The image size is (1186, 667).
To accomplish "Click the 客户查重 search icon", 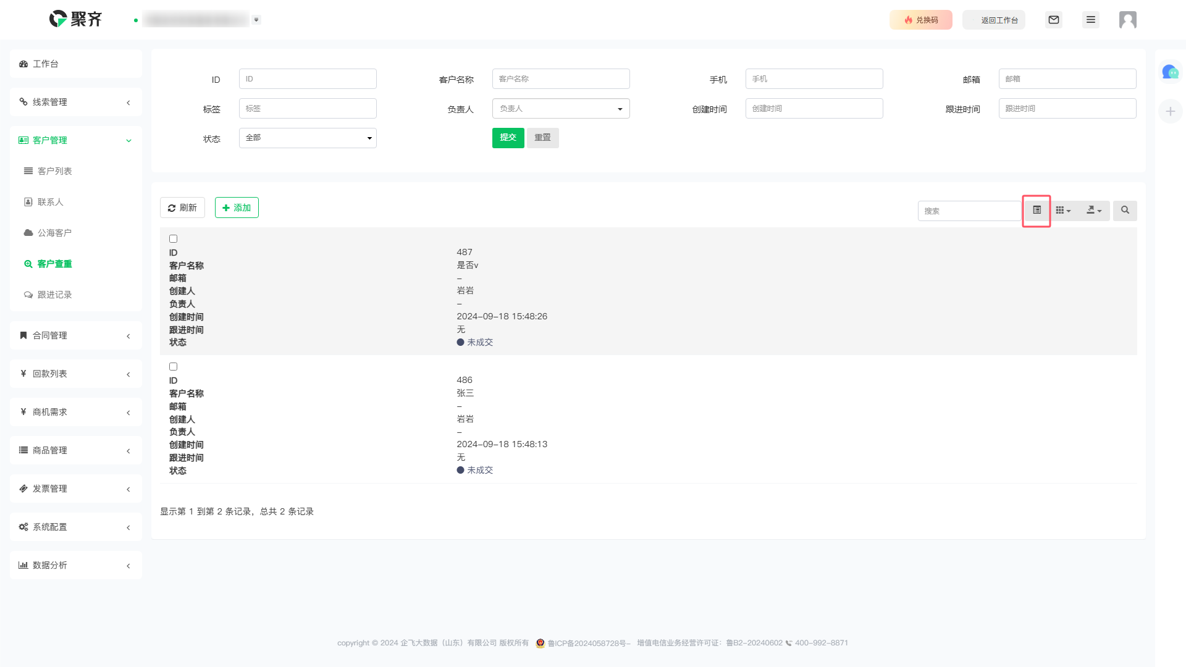I will (28, 264).
